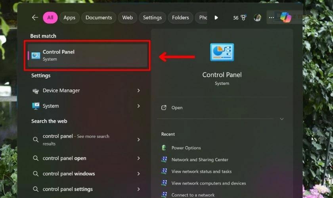333x198 pixels.
Task: Click search icon beside 'control panel open'
Action: pyautogui.click(x=36, y=158)
